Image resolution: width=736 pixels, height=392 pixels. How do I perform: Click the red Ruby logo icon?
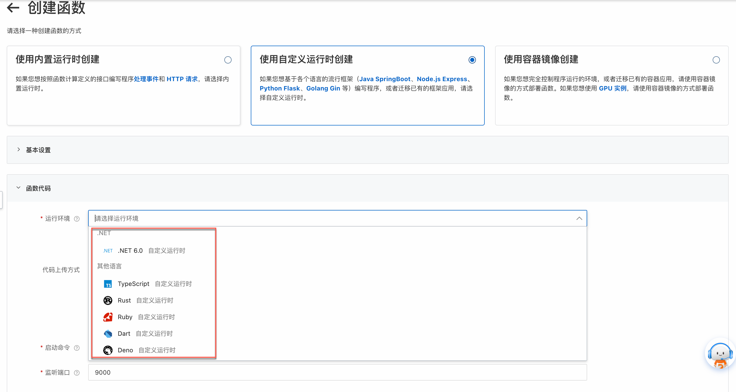pyautogui.click(x=108, y=317)
